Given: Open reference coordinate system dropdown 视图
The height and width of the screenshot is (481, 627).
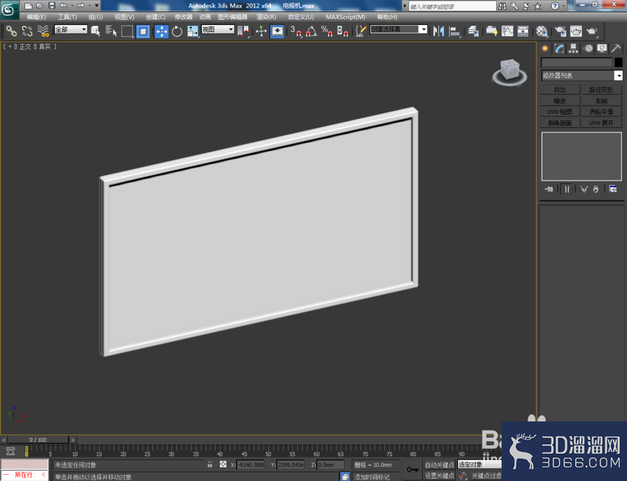Looking at the screenshot, I should [218, 29].
